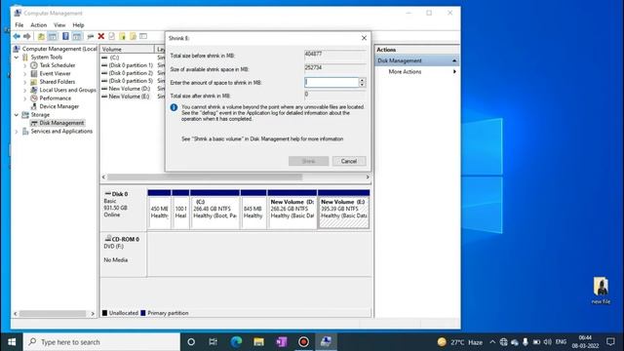Click the Forward arrow in the toolbar
The width and height of the screenshot is (624, 351).
pyautogui.click(x=26, y=36)
